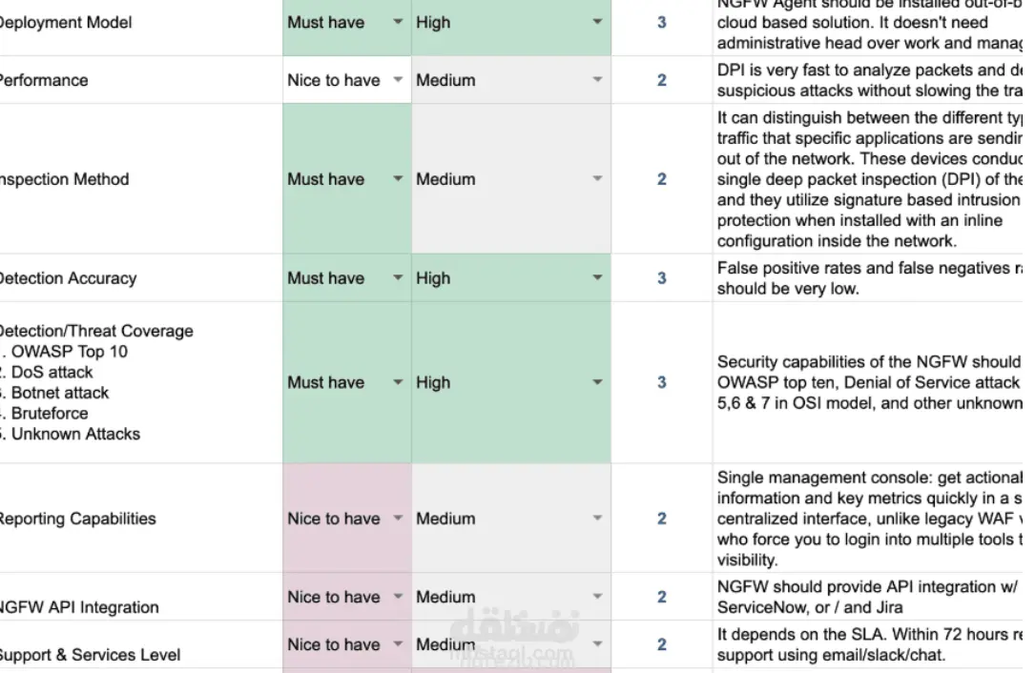Expand the Reporting Capabilities Medium dropdown
The height and width of the screenshot is (673, 1035).
(597, 519)
